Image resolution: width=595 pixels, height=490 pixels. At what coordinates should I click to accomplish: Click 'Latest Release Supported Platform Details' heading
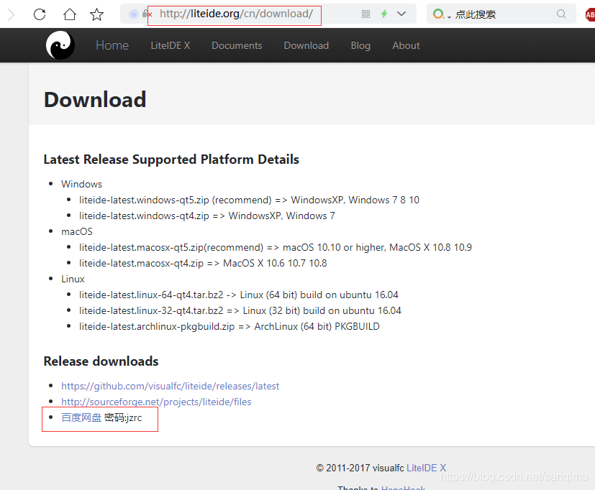171,160
